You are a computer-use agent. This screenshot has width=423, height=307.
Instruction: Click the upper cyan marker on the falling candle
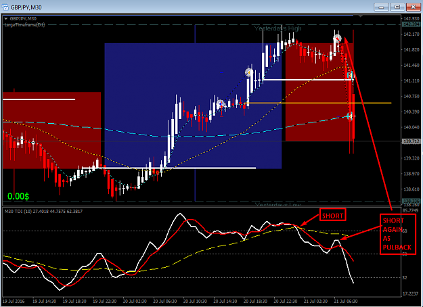(350, 74)
